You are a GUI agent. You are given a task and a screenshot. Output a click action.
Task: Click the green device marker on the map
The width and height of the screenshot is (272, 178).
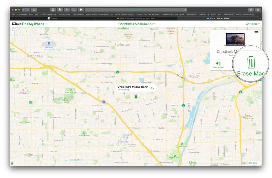[136, 96]
